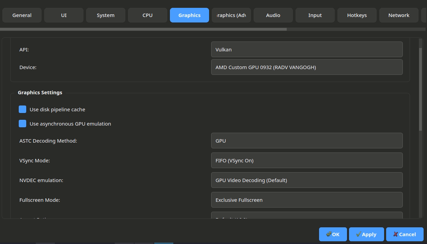Screen dimensions: 427x244
Task: Open the Device dropdown for AMD GPU
Action: point(306,67)
